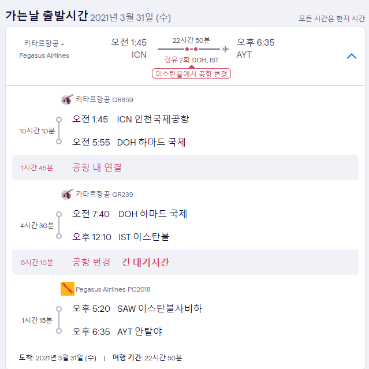This screenshot has width=369, height=369.
Task: Click the airplane icon on the route line
Action: 225,49
